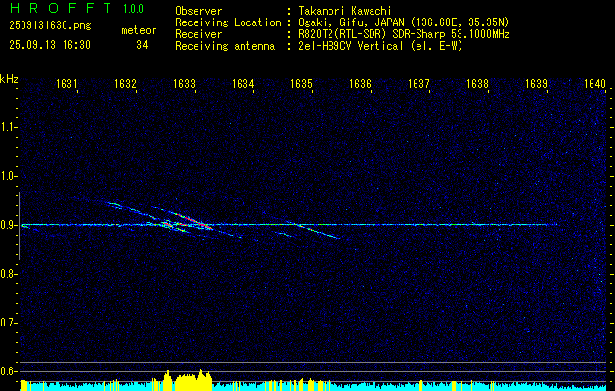Click the 0.9 kHz frequency label

pyautogui.click(x=9, y=225)
